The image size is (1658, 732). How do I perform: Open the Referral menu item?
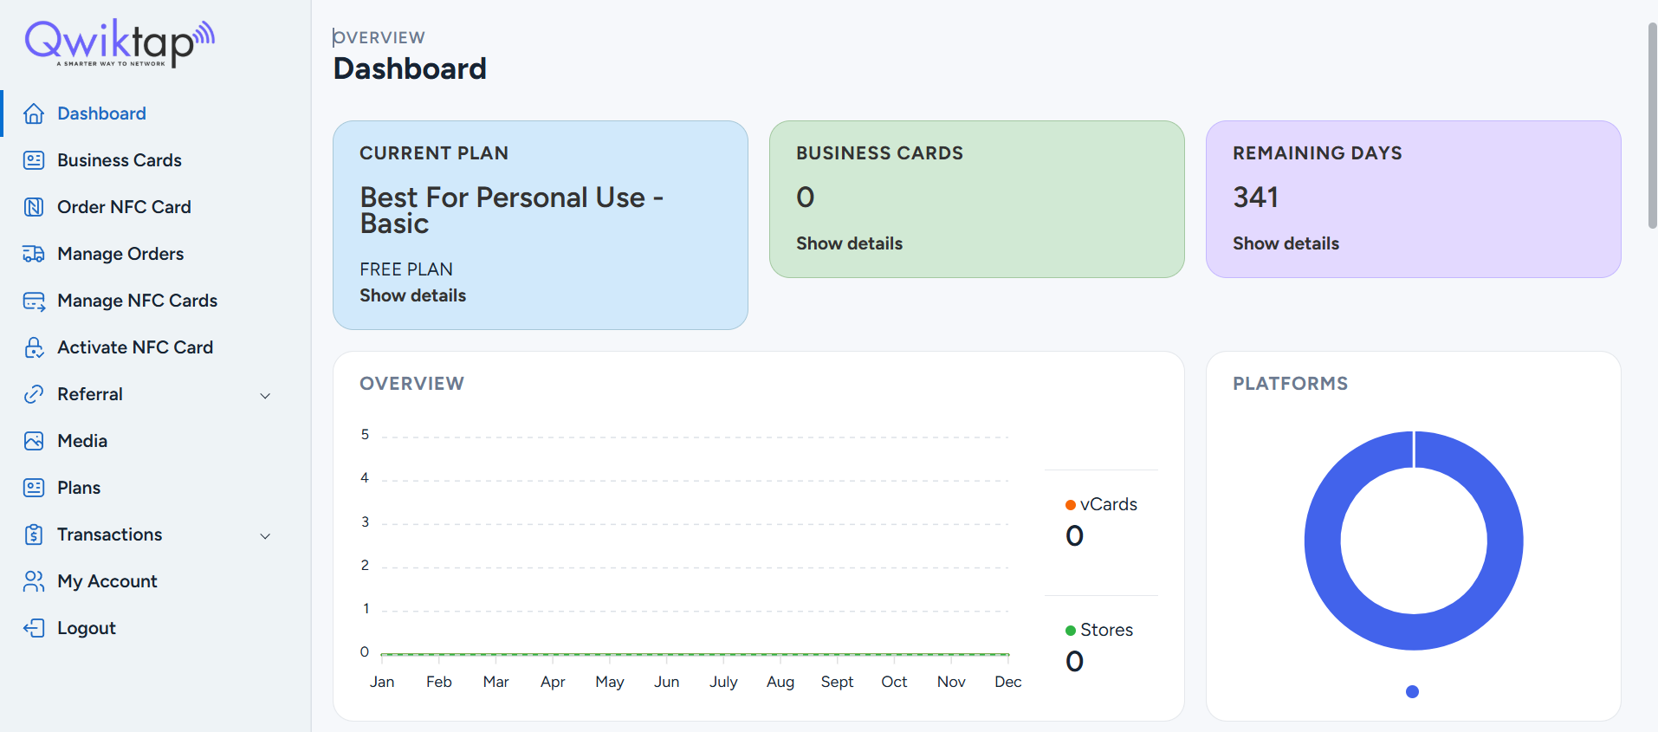[90, 394]
